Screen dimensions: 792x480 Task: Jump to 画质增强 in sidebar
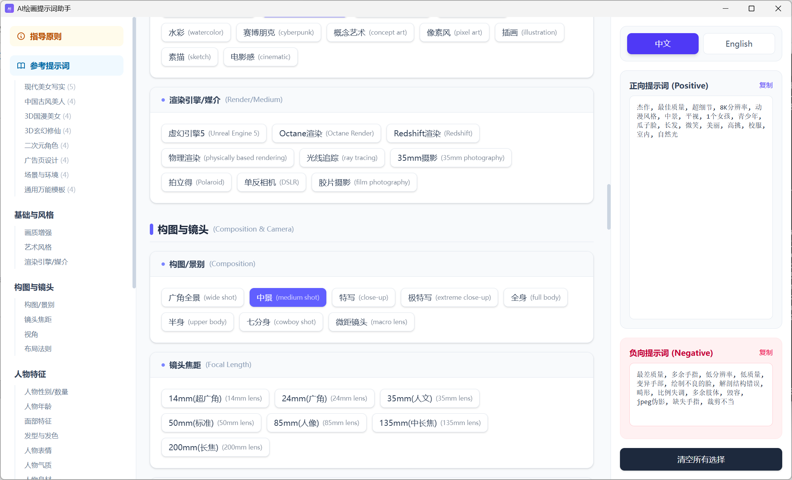coord(38,233)
